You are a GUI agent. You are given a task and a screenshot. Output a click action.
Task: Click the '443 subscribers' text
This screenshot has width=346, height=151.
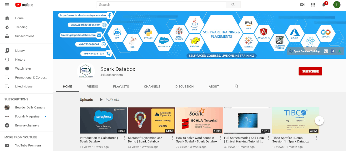(x=112, y=75)
